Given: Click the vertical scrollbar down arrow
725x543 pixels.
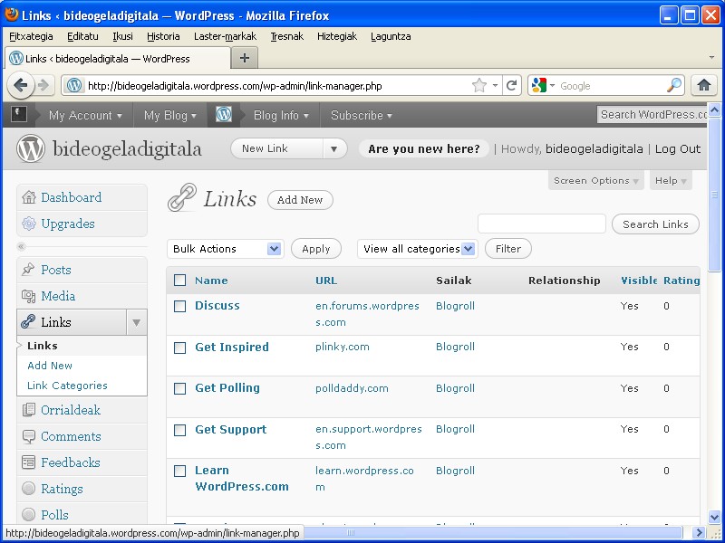Looking at the screenshot, I should (x=714, y=517).
